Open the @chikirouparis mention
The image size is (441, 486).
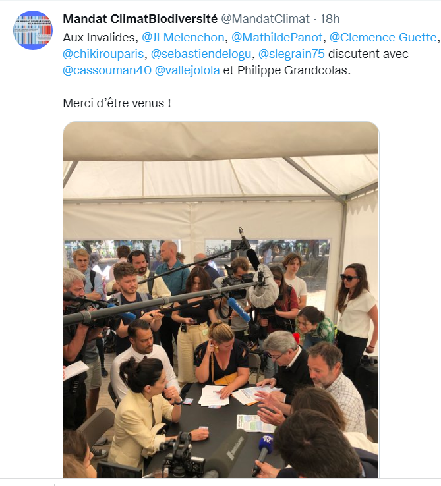point(103,54)
